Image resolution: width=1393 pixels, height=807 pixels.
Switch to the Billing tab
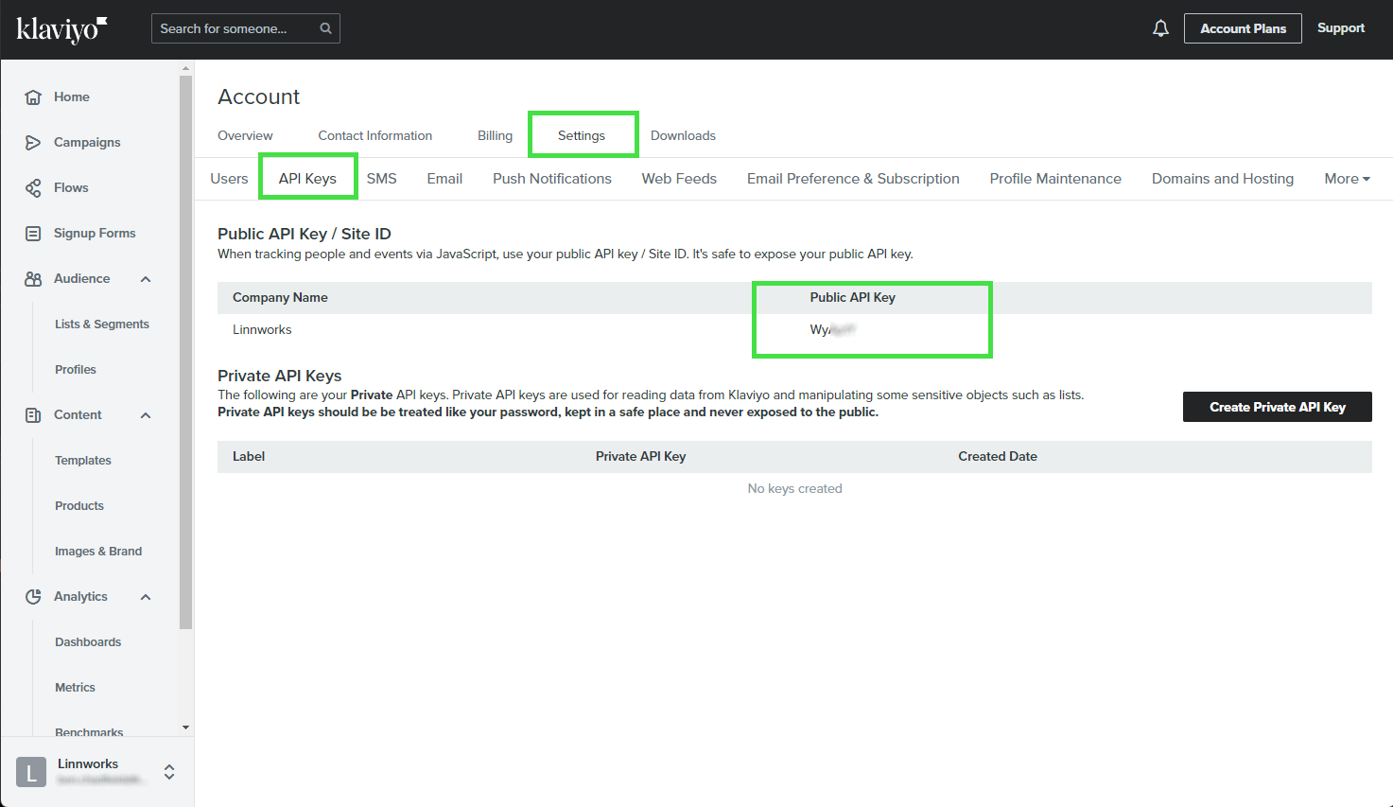(495, 136)
